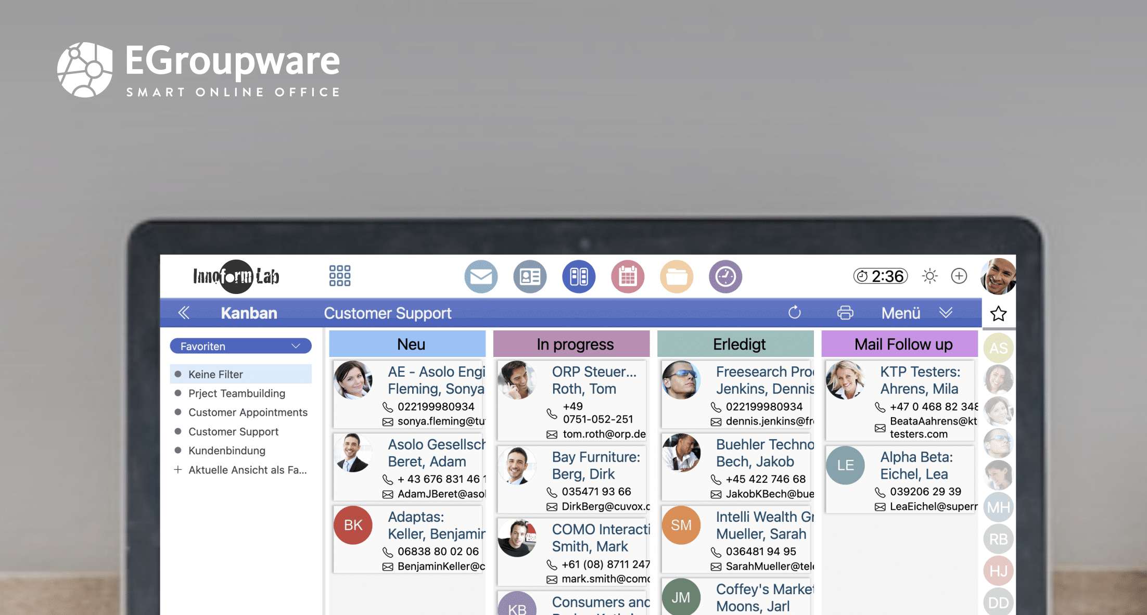The width and height of the screenshot is (1147, 615).
Task: Open the Kanban app icon
Action: (579, 277)
